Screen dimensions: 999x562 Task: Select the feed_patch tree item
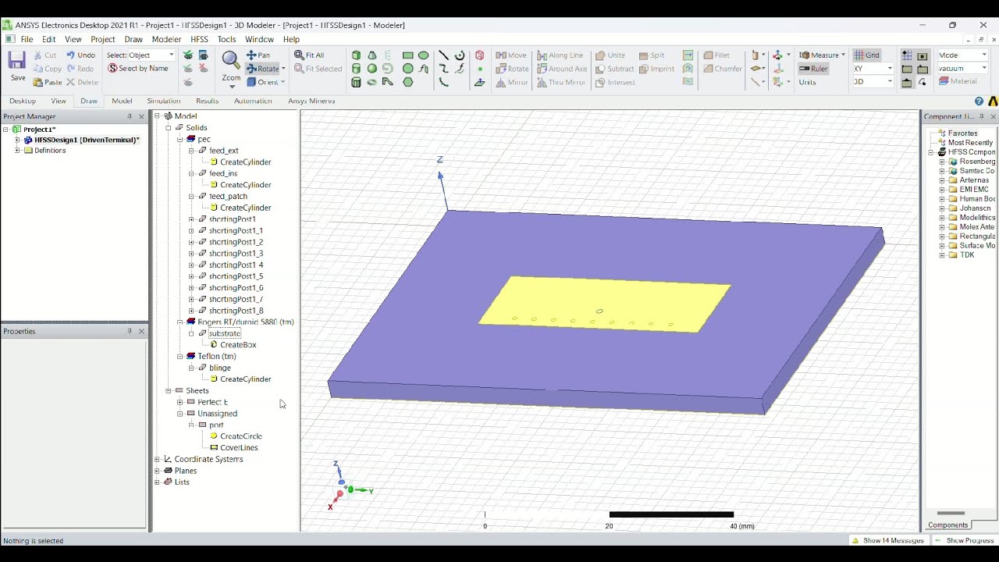(228, 197)
